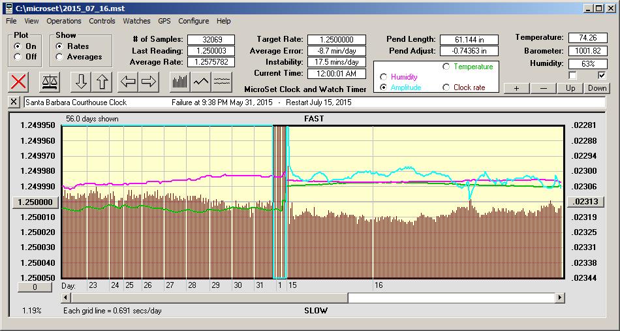620x331 pixels.
Task: Open the Configure menu
Action: click(193, 21)
